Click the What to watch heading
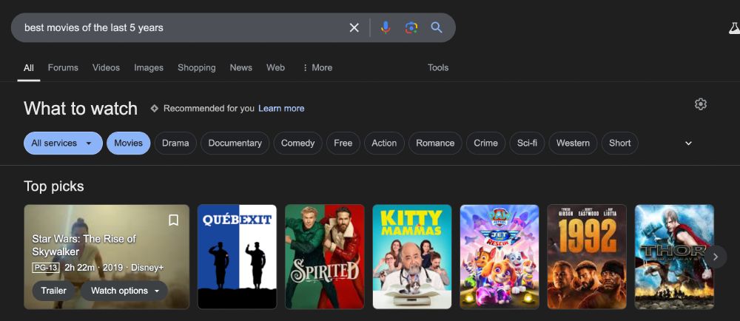 (81, 109)
